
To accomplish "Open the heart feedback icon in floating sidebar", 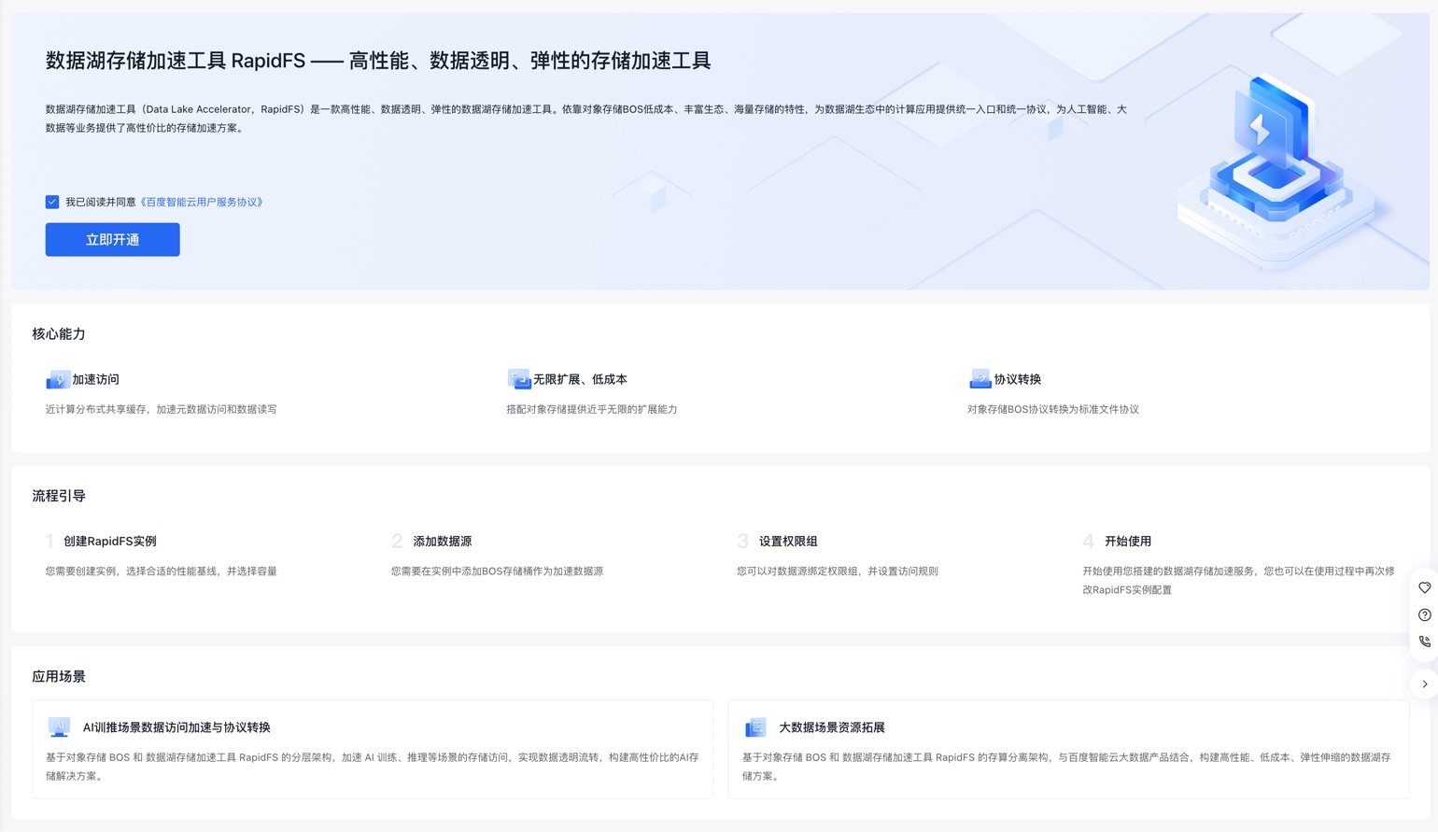I will (x=1424, y=587).
